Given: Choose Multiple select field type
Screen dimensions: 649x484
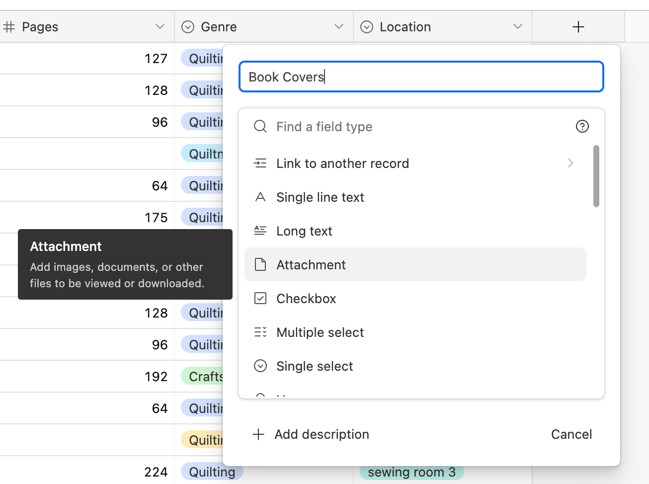Looking at the screenshot, I should pyautogui.click(x=320, y=332).
